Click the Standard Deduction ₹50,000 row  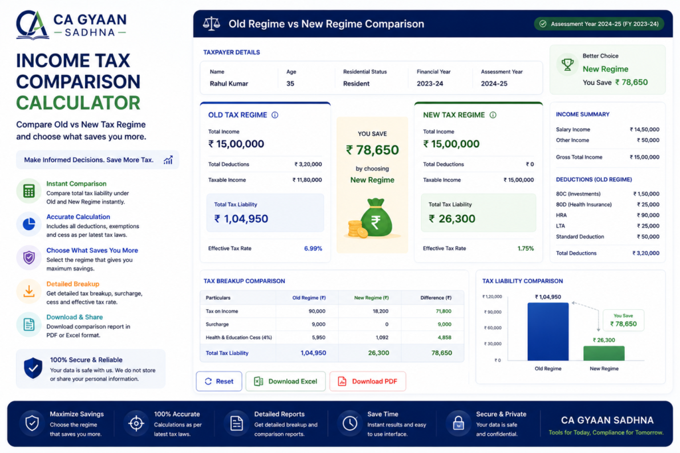coord(608,237)
